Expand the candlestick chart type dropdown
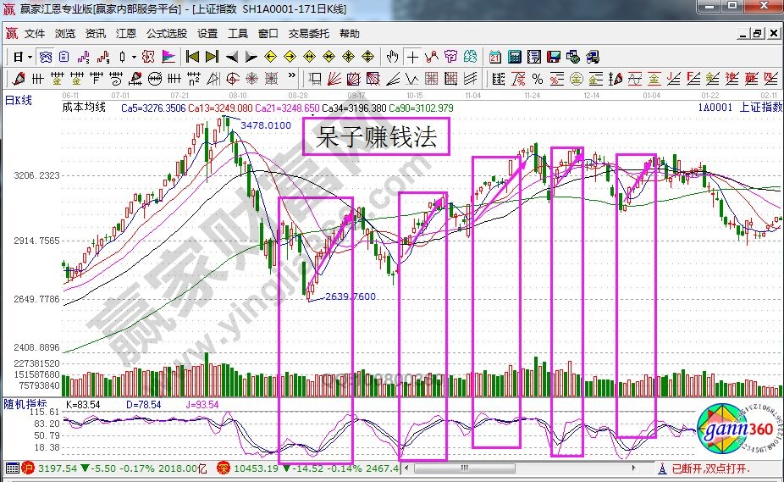This screenshot has width=784, height=482. [x=133, y=57]
